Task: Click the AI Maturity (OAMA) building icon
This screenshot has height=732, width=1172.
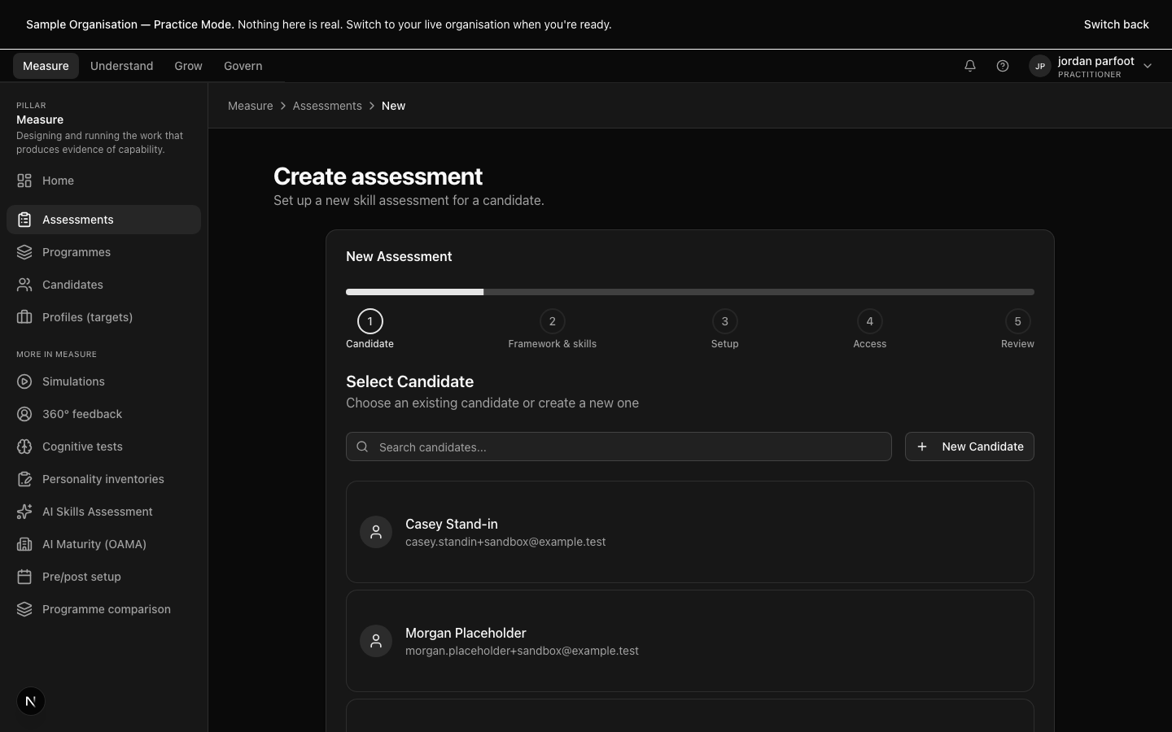Action: pos(24,544)
